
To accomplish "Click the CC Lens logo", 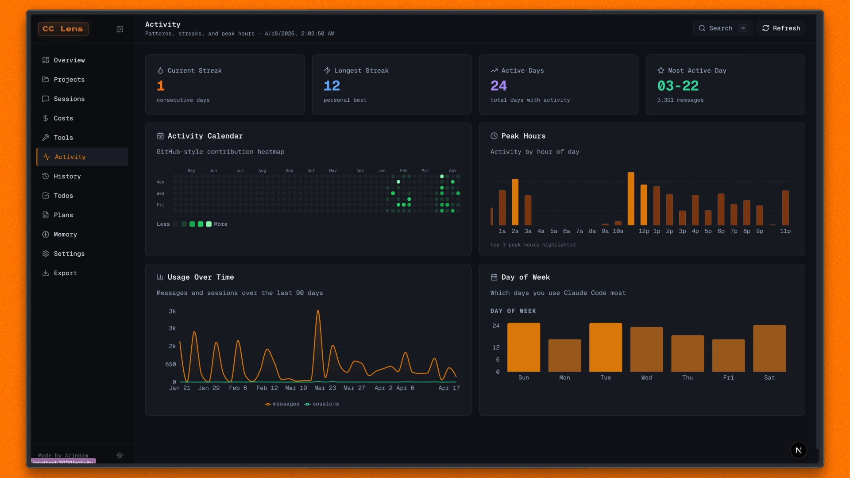I will 63,29.
